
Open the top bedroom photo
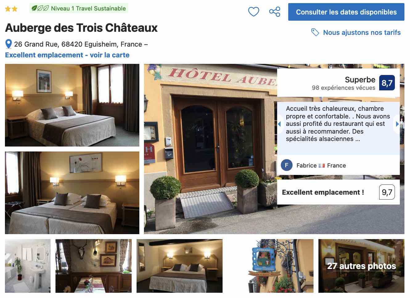pyautogui.click(x=72, y=105)
